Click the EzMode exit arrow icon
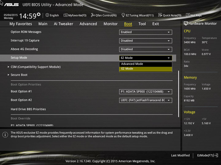The height and width of the screenshot is (165, 221). 216,155
